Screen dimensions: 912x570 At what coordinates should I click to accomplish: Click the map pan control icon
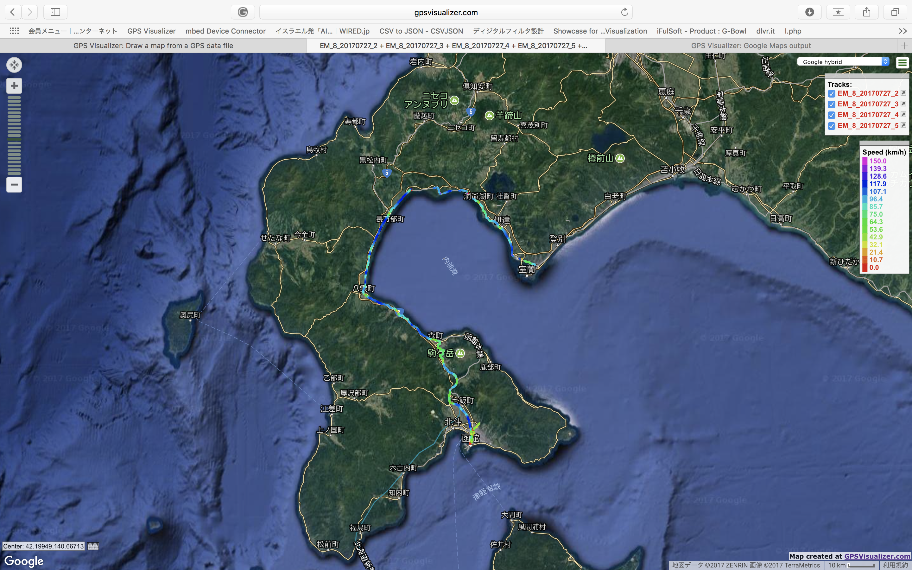point(14,65)
